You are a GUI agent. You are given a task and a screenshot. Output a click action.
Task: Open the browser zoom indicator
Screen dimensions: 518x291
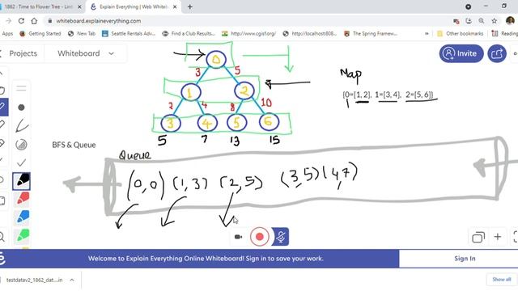pos(482,21)
